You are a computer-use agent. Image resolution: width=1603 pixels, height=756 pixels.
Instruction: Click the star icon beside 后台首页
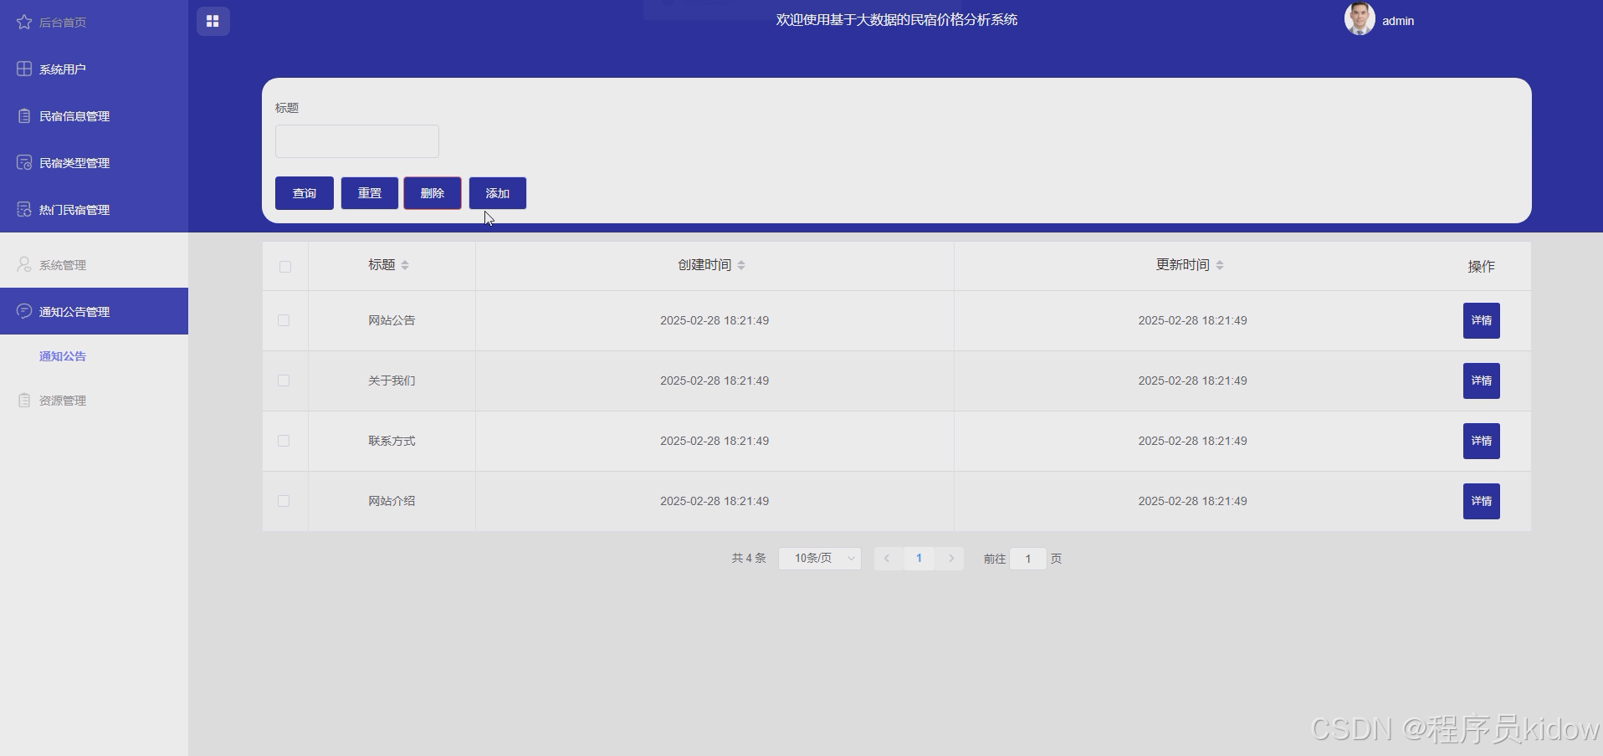tap(24, 22)
